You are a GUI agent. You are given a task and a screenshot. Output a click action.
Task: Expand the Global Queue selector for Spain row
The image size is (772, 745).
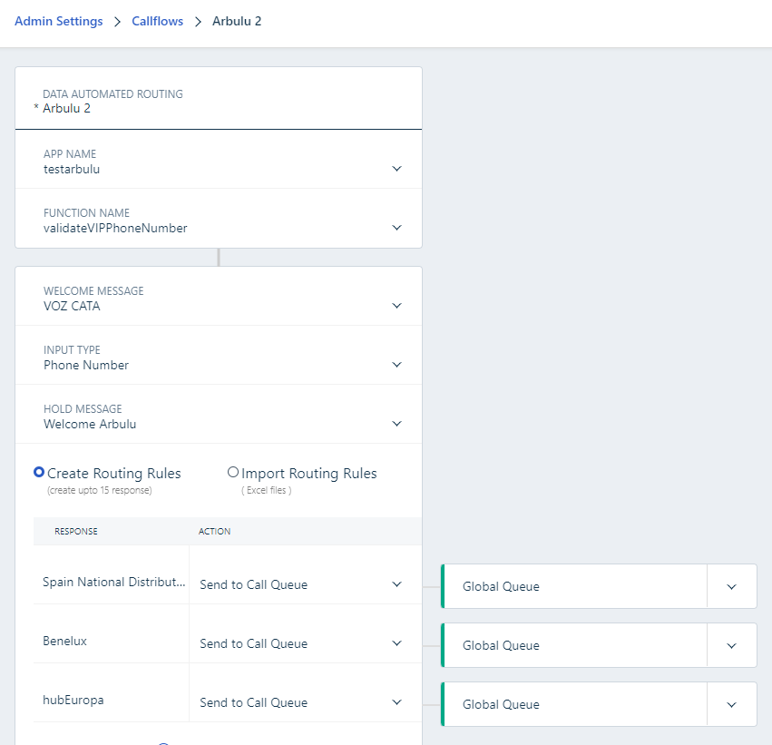[599, 586]
